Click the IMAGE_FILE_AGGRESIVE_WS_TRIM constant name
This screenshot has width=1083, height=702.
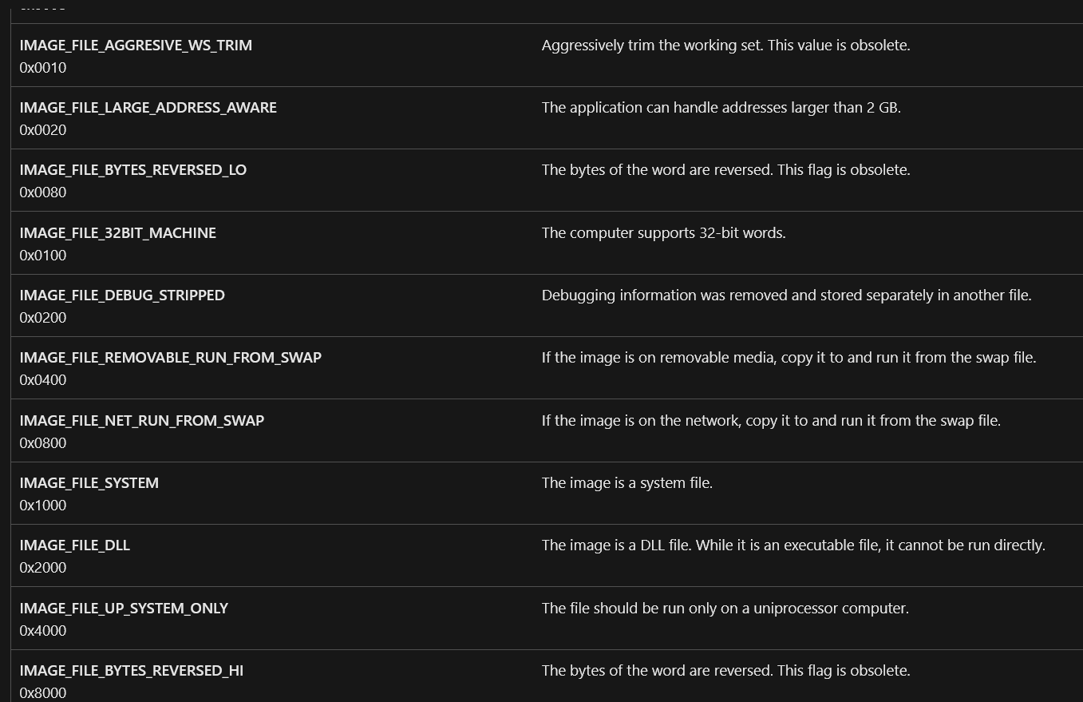(x=136, y=46)
